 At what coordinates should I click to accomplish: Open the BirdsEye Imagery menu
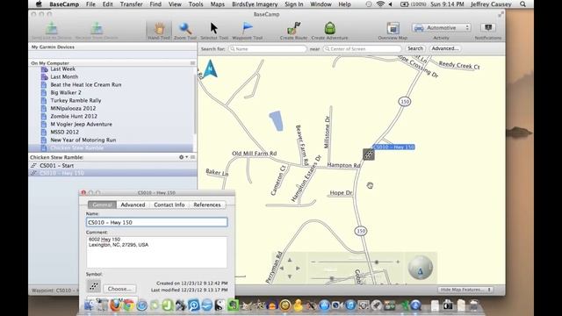(255, 4)
